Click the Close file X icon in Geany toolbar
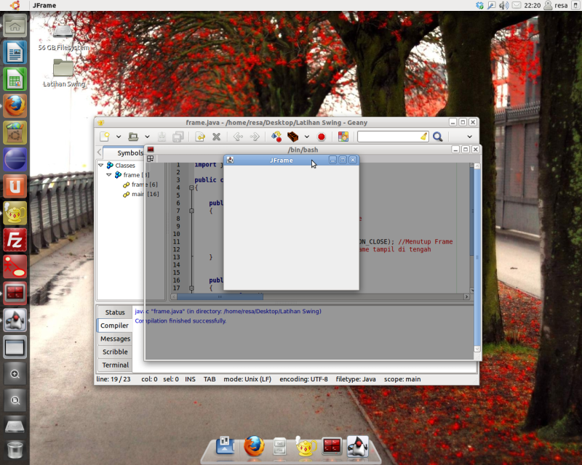This screenshot has height=465, width=582. point(216,137)
